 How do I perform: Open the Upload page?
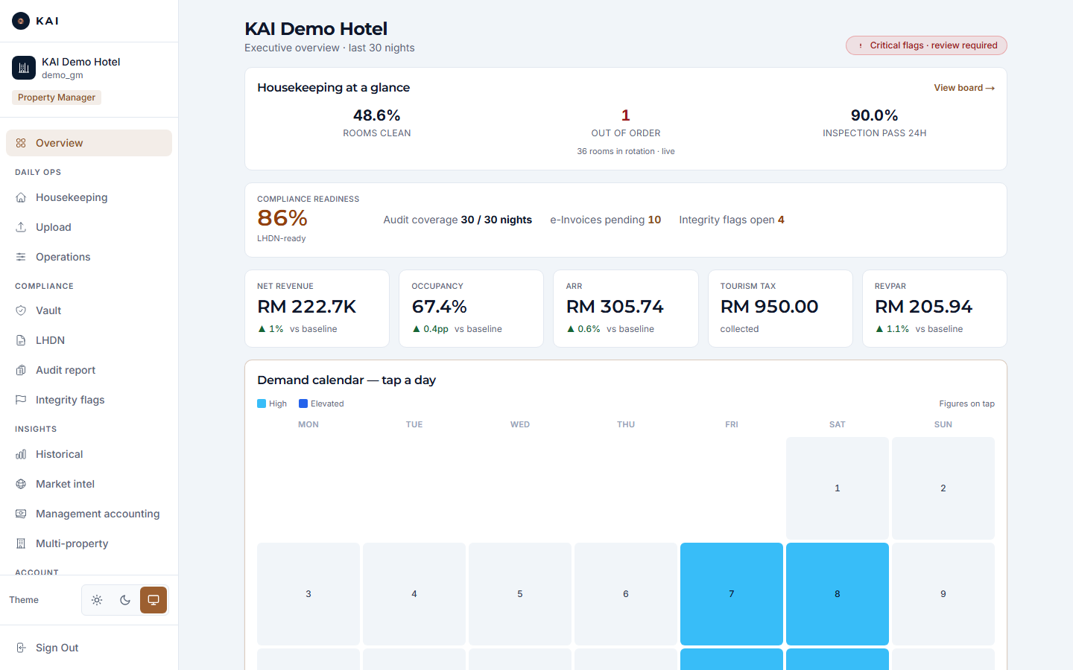(89, 227)
